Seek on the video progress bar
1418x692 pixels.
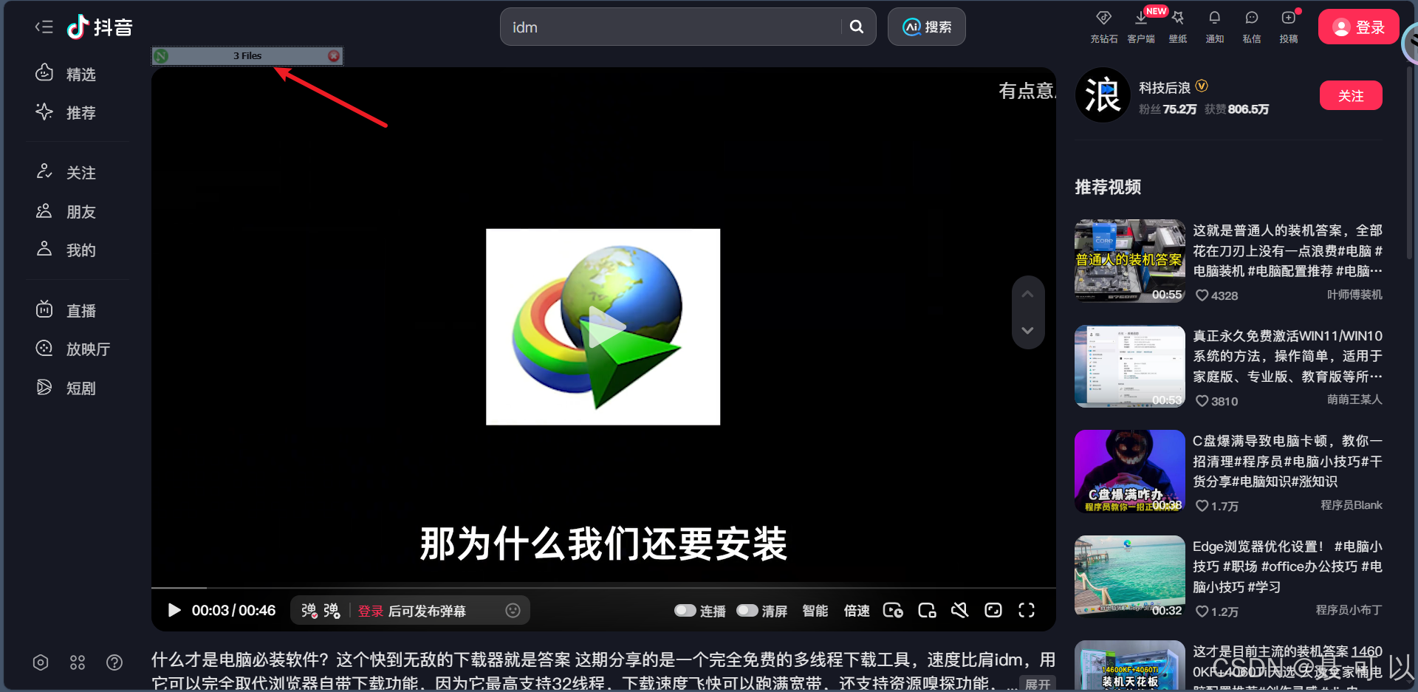tap(603, 587)
